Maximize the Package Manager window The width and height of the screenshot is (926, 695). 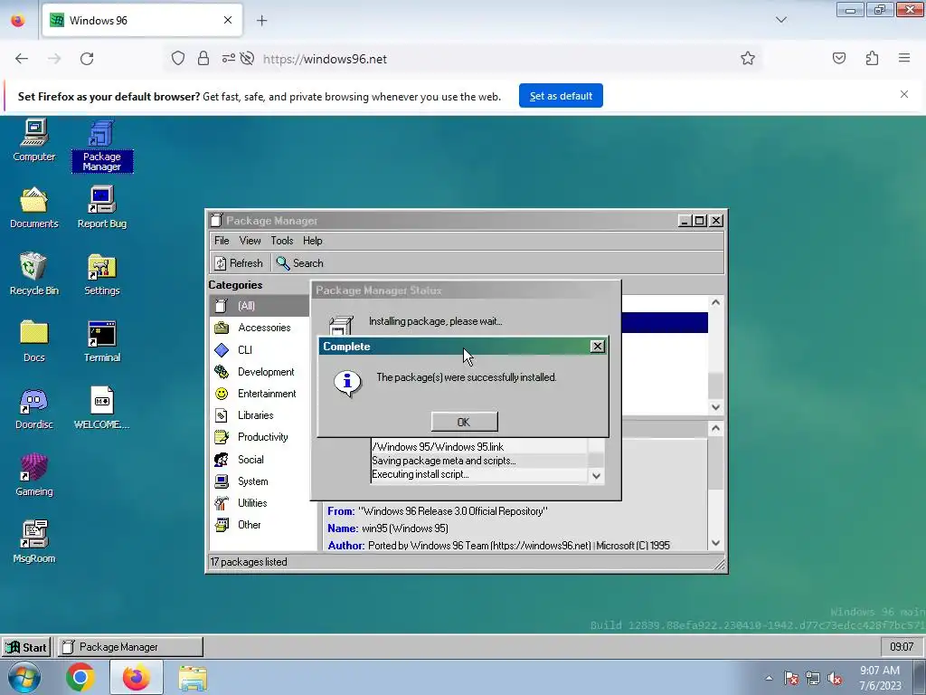click(x=700, y=221)
